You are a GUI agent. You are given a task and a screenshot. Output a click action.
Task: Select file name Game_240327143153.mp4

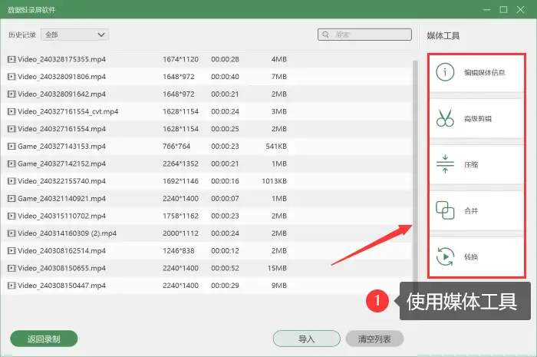61,147
